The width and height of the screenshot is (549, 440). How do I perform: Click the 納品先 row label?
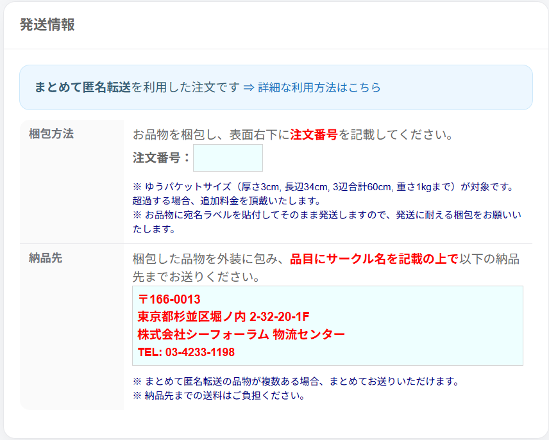46,257
